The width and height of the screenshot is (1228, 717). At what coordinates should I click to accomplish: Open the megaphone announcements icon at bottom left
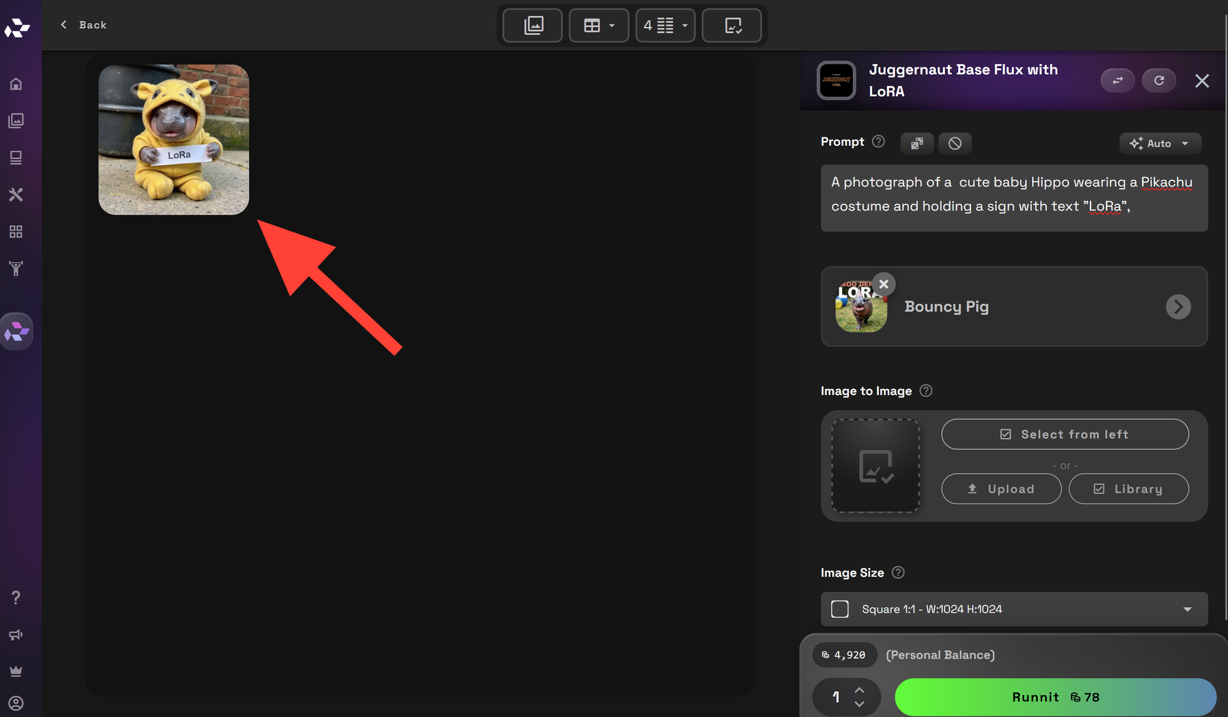pos(15,634)
